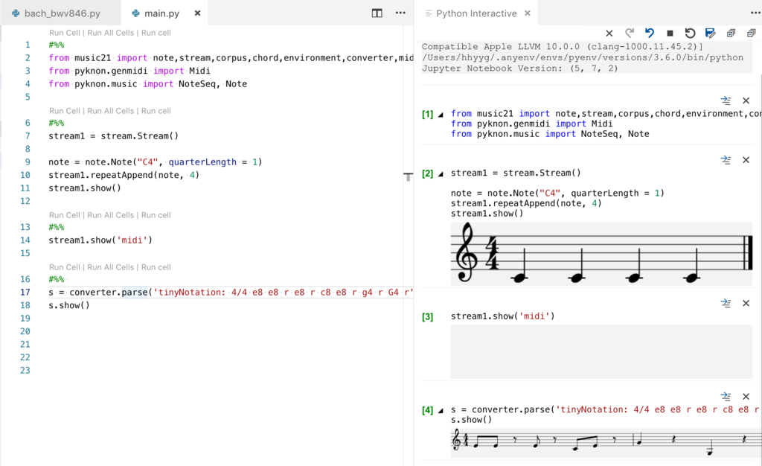Collapse cell [1] with its disclosure triangle
Screen dimensions: 762x466
click(441, 113)
